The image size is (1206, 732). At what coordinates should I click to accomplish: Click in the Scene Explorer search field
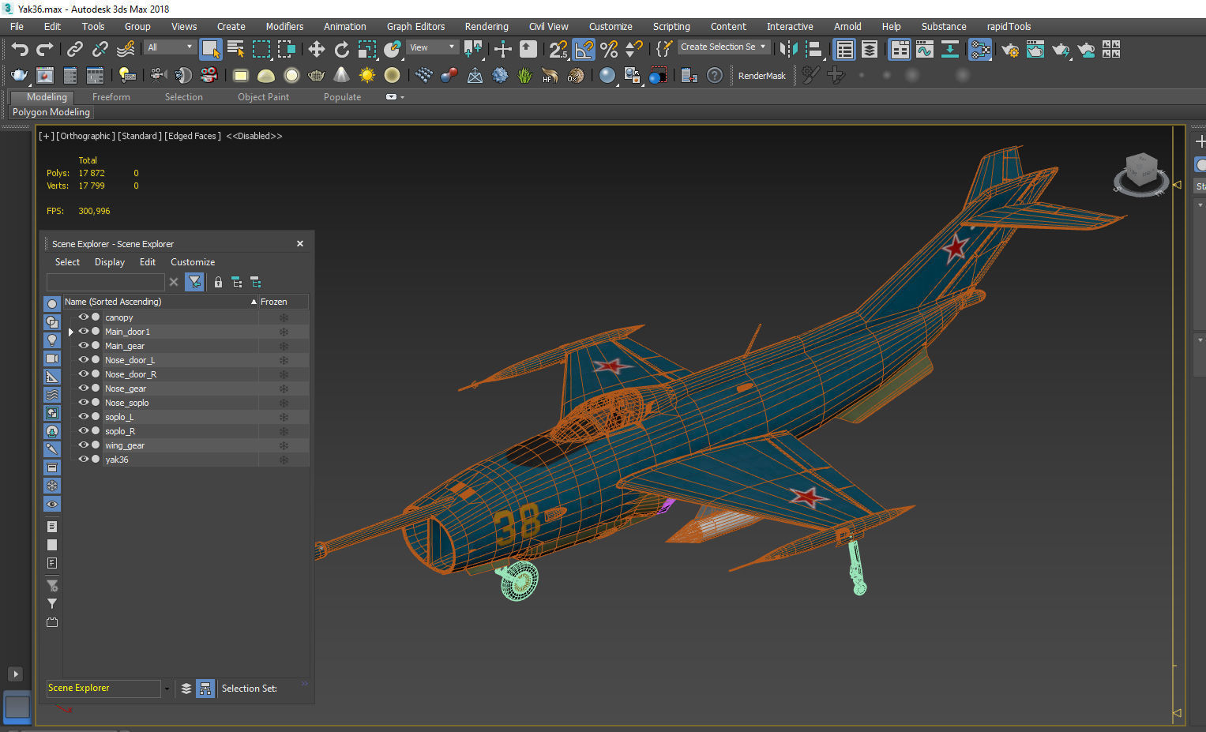click(x=106, y=282)
